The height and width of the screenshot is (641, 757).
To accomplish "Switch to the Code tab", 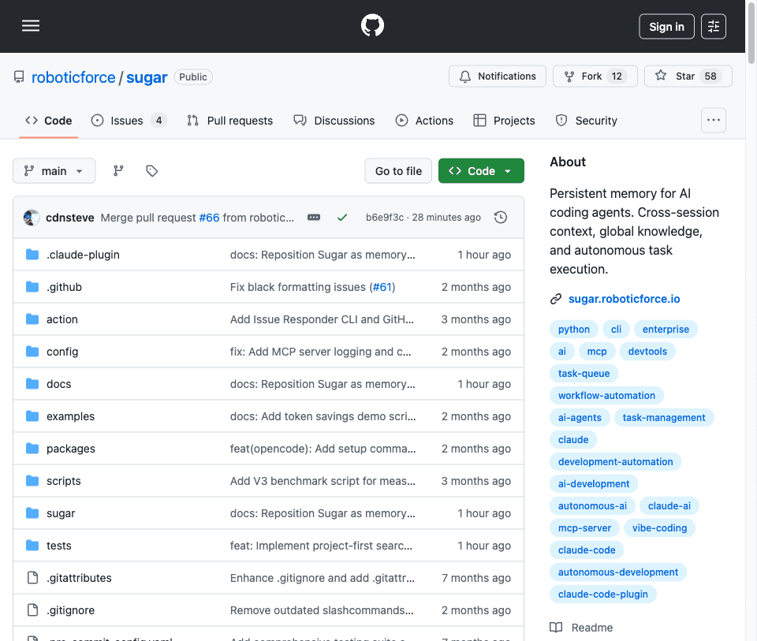I will [x=49, y=121].
